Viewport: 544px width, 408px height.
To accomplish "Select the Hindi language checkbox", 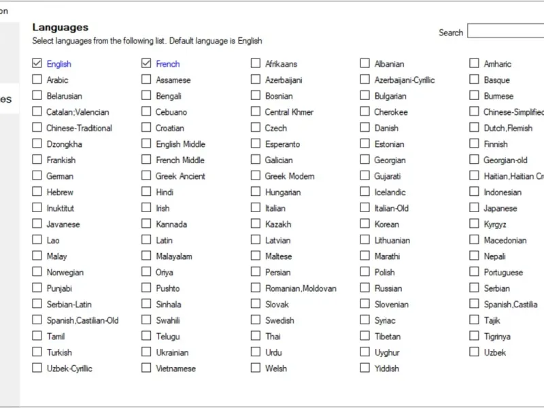I will (x=146, y=192).
